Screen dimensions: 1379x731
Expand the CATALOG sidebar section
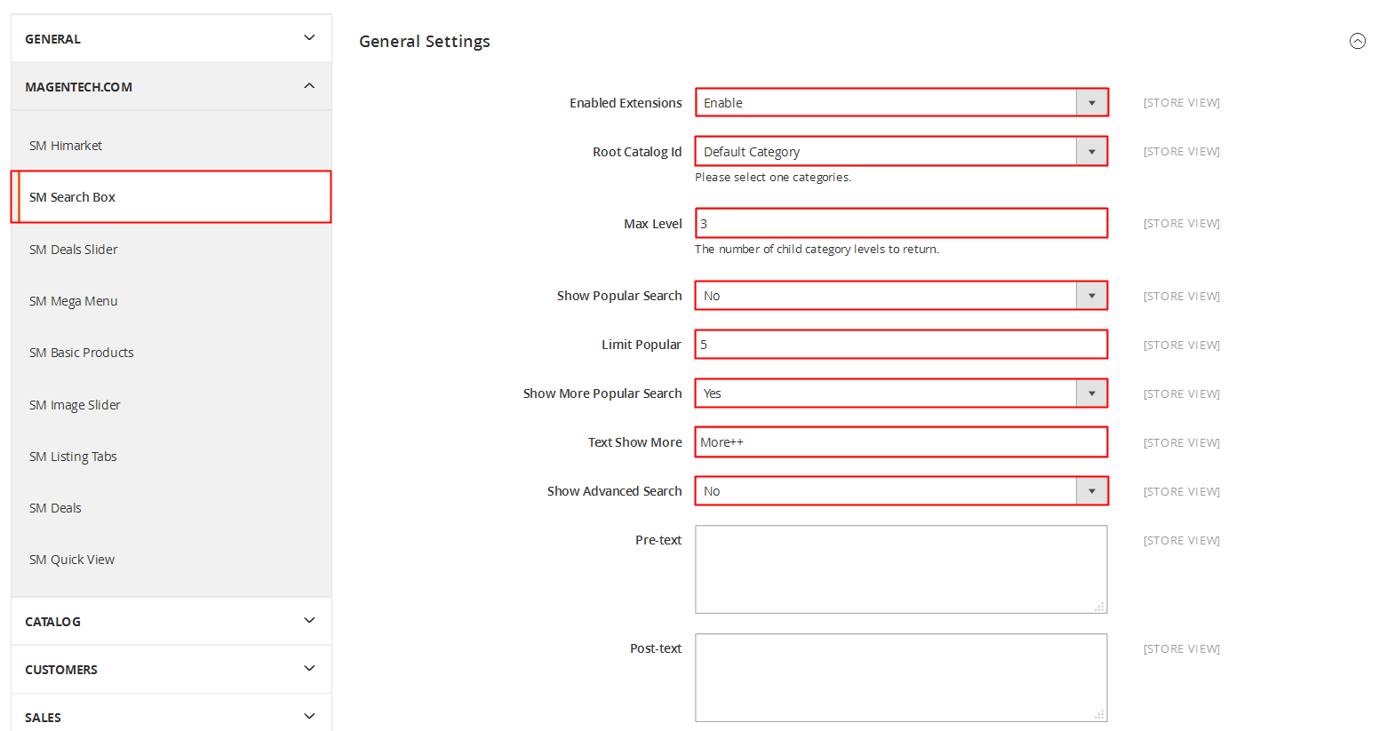tap(171, 621)
